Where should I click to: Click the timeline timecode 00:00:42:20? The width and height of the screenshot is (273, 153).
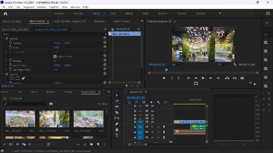point(136,98)
